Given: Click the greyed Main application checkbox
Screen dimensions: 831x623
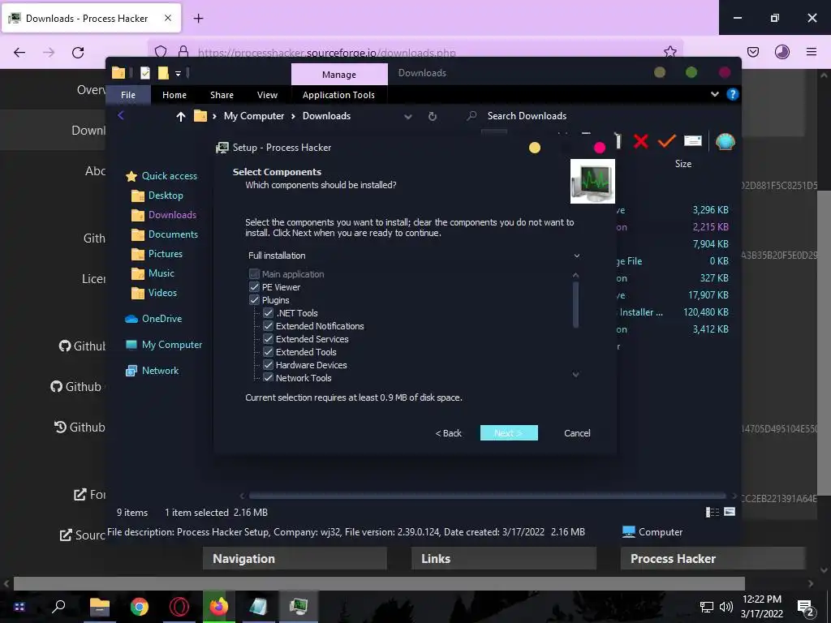Looking at the screenshot, I should [x=254, y=274].
